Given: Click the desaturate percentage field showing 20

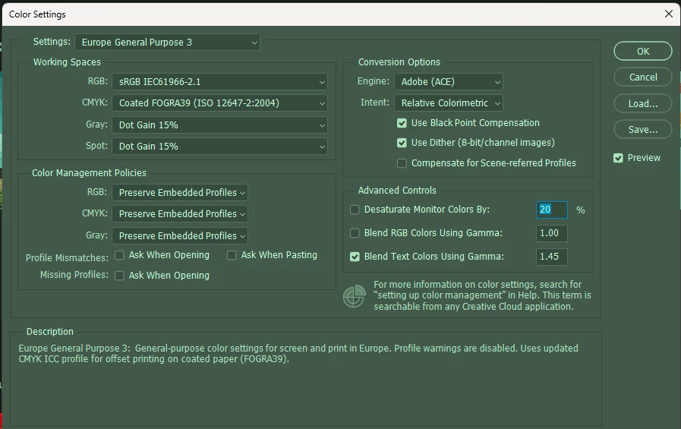Looking at the screenshot, I should coord(552,210).
